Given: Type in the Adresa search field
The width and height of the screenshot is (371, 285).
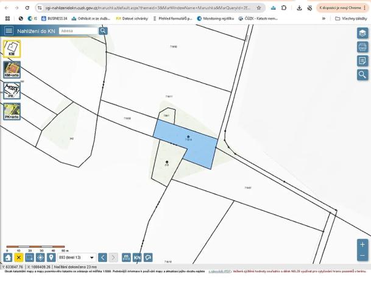Looking at the screenshot, I should pyautogui.click(x=78, y=30).
